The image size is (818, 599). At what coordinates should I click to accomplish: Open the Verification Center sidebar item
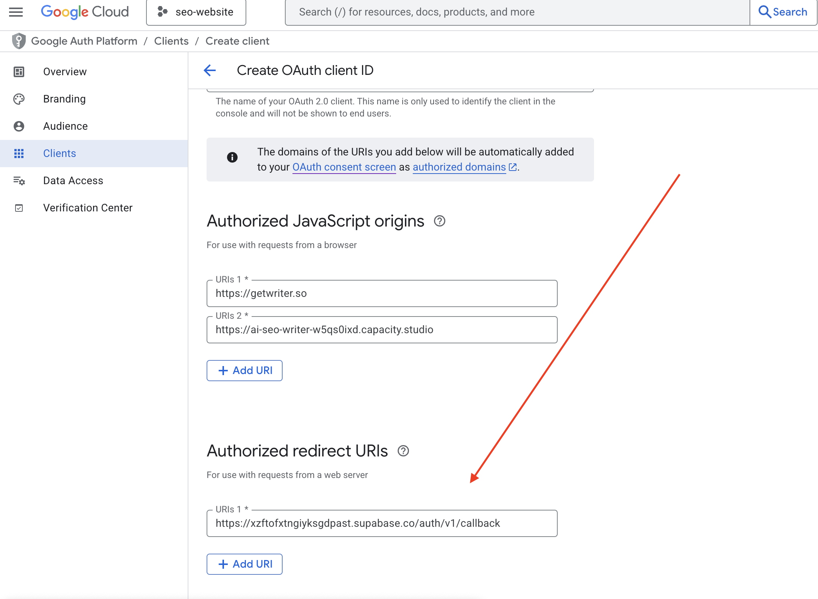(94, 208)
